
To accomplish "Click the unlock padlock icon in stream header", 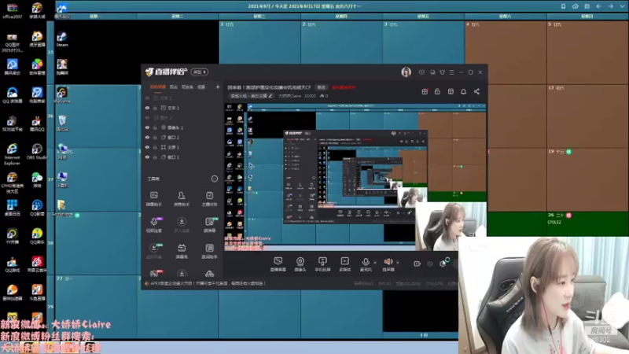I will [x=437, y=91].
